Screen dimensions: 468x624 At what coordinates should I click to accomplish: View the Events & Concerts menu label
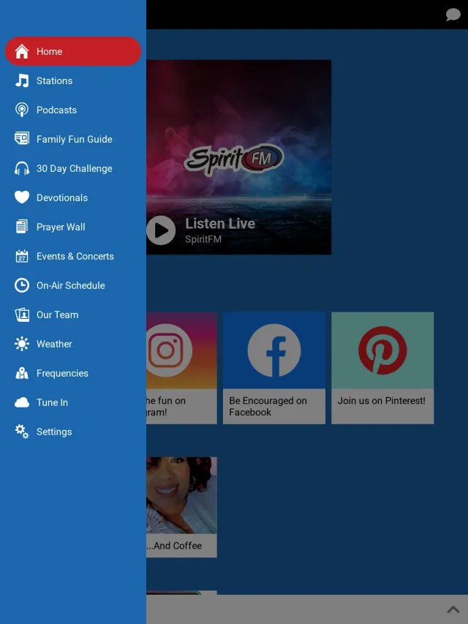coord(75,256)
